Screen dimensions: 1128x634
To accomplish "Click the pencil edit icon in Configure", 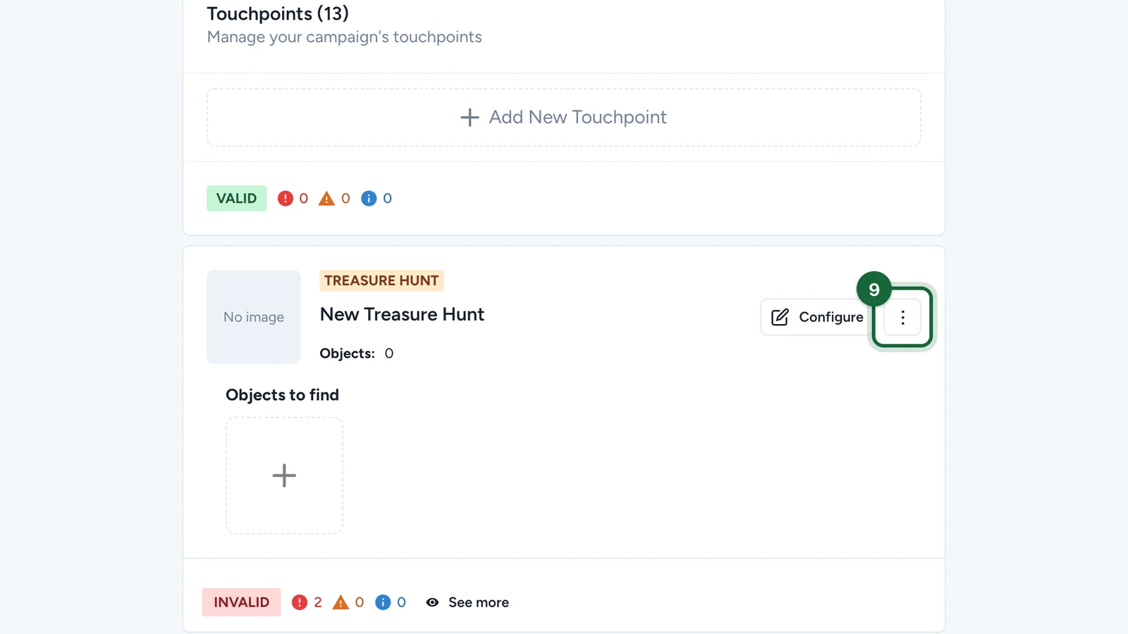I will (x=780, y=317).
